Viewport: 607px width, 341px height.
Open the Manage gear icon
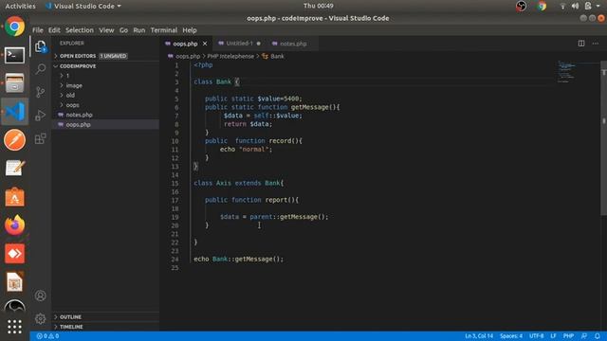(40, 318)
